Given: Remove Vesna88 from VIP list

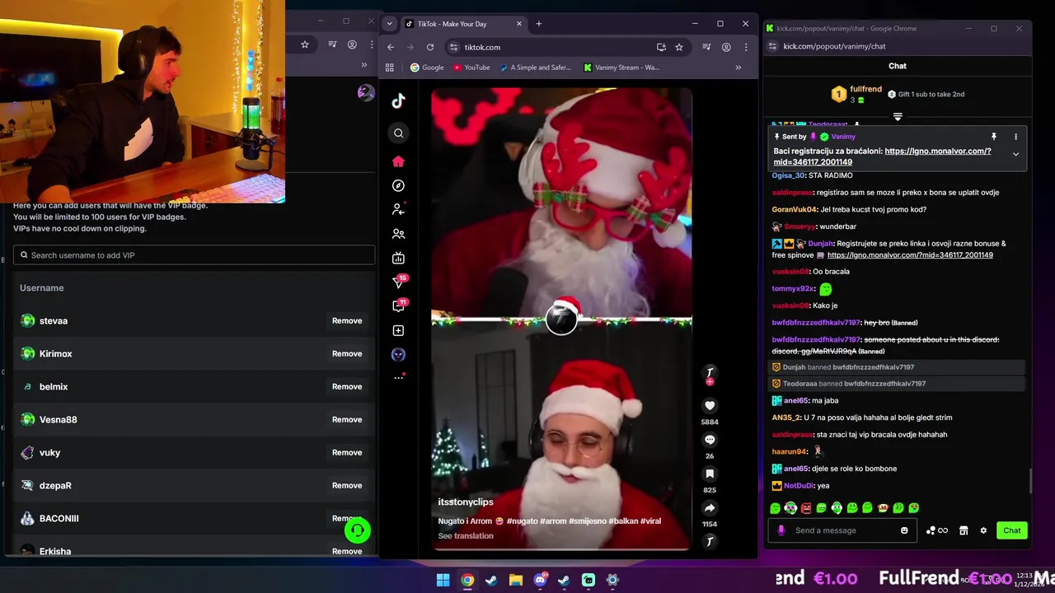Looking at the screenshot, I should [x=347, y=419].
